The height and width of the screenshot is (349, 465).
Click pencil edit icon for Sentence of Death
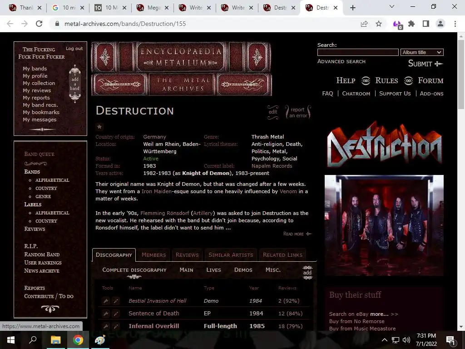tap(116, 314)
